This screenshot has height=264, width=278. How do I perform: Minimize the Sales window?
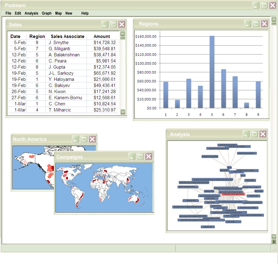(x=105, y=25)
